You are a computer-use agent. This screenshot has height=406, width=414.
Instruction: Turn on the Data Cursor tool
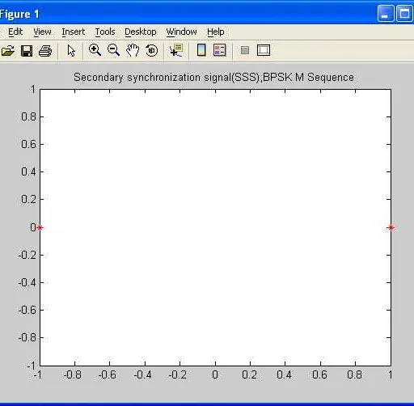point(176,50)
